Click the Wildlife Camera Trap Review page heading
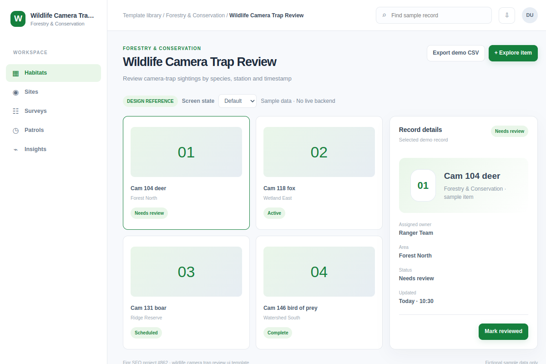This screenshot has width=546, height=364. pyautogui.click(x=199, y=62)
